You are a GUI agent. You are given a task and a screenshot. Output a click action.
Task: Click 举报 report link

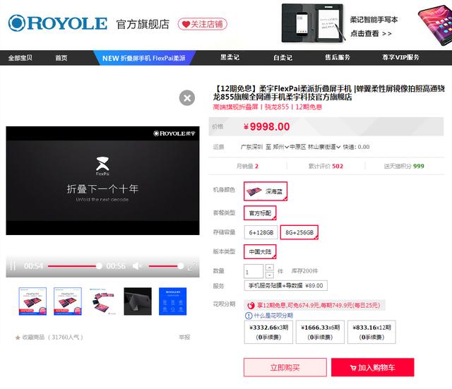[184, 337]
